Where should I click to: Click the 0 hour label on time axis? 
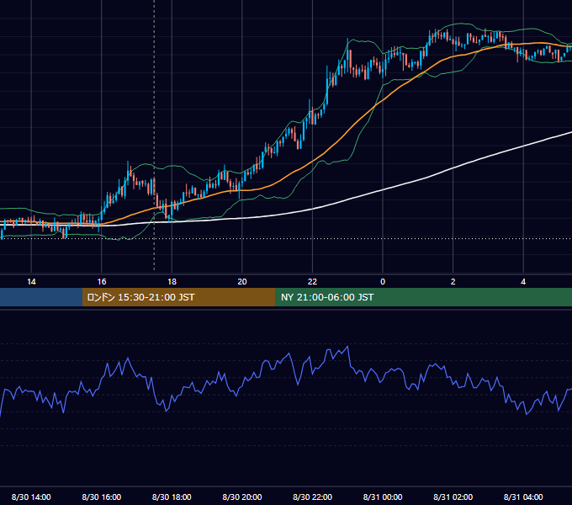click(x=383, y=282)
